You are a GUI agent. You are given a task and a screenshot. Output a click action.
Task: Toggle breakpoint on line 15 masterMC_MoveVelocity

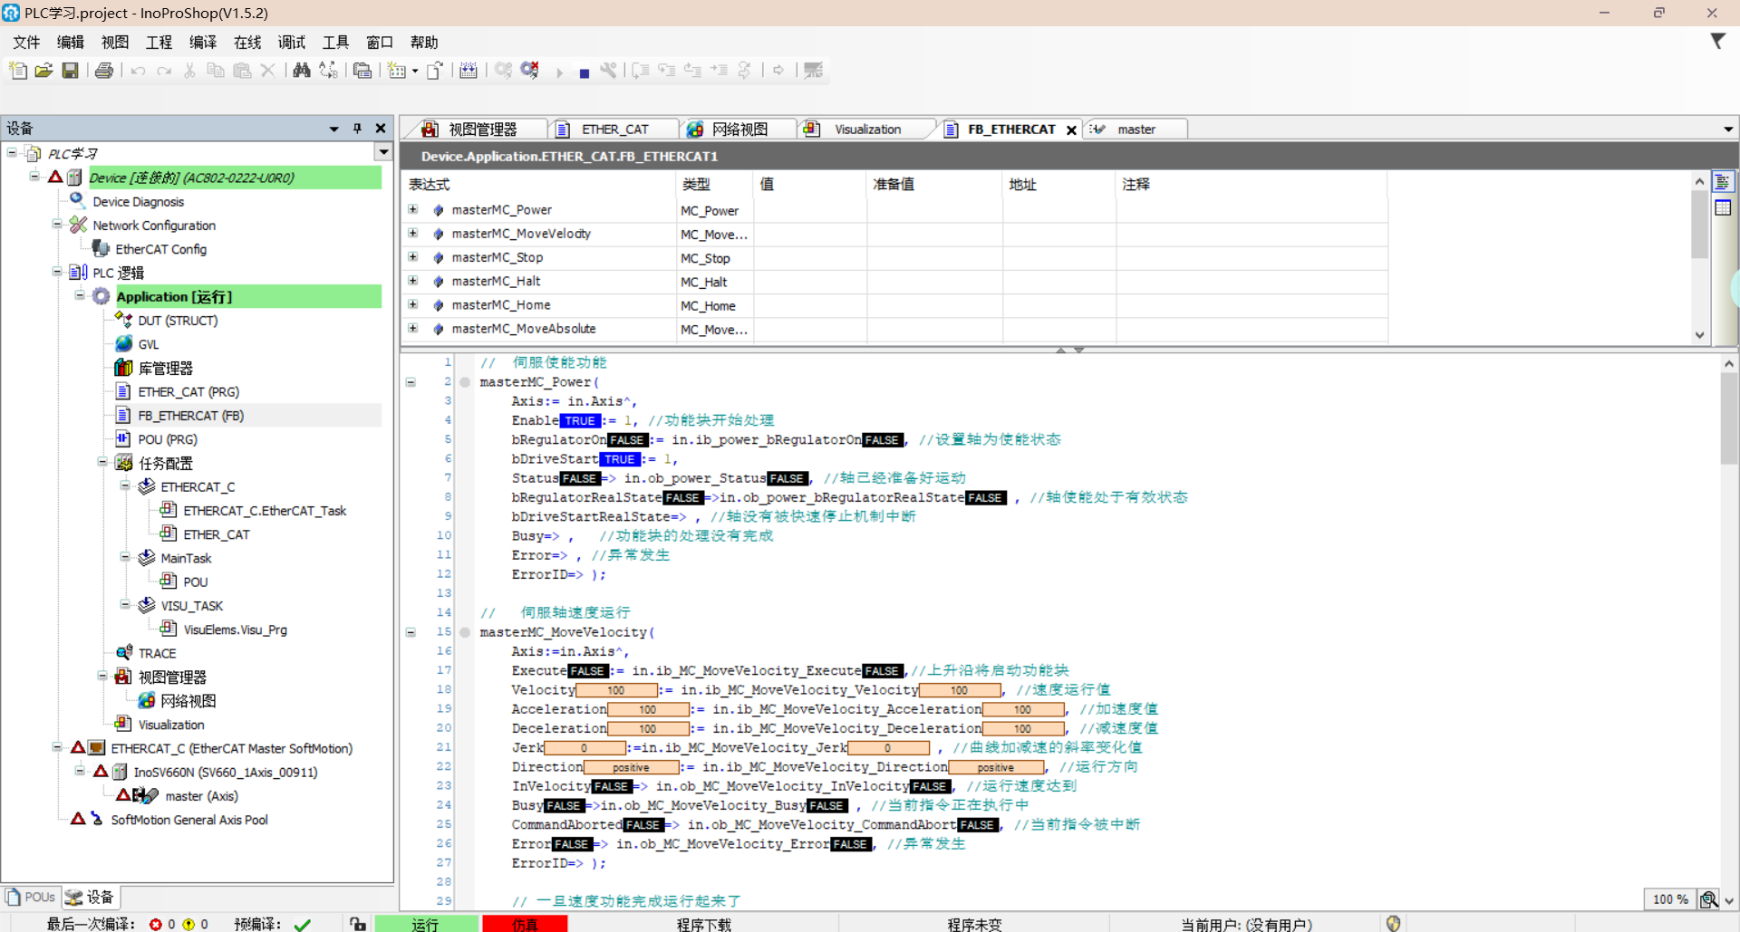pos(465,632)
